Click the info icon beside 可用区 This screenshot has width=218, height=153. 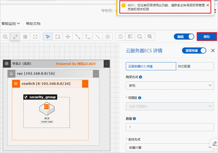pyautogui.click(x=140, y=98)
